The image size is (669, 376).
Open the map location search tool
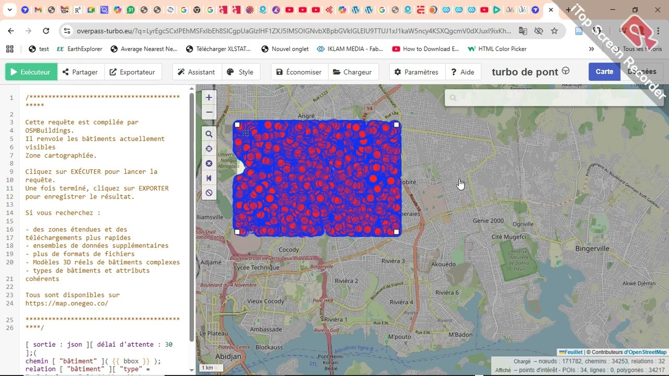(x=209, y=134)
